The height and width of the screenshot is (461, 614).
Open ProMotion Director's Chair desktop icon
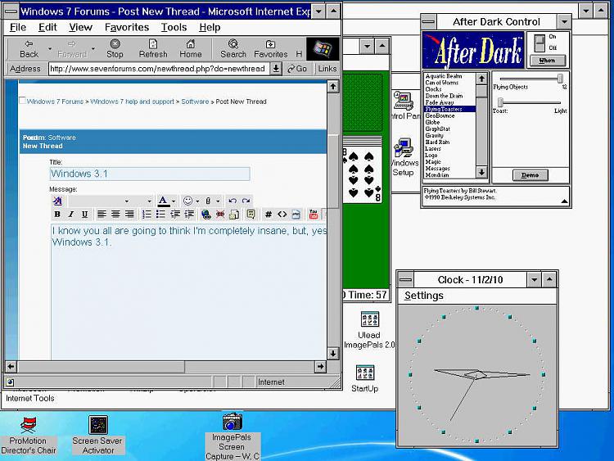pos(28,436)
